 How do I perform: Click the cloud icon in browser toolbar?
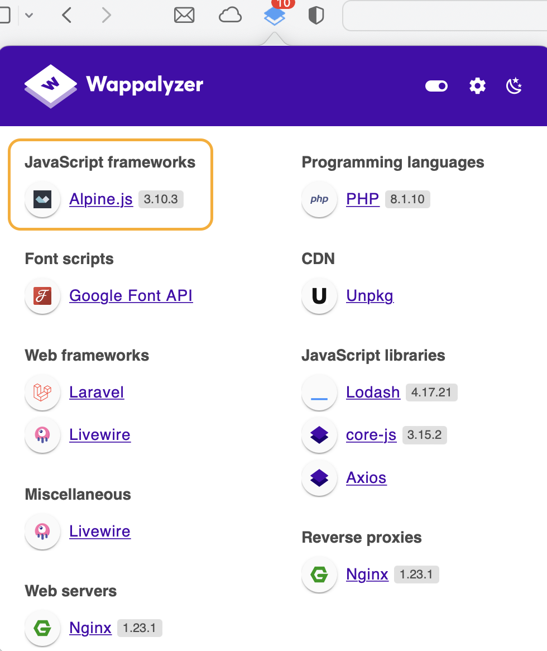pyautogui.click(x=230, y=16)
